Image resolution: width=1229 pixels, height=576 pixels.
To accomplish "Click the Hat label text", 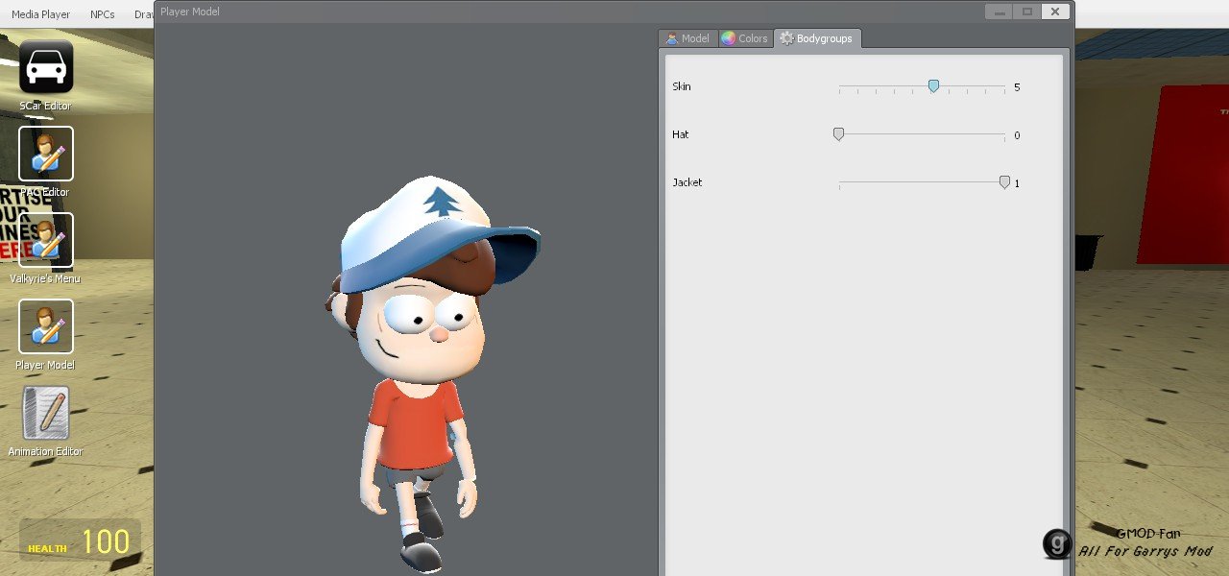I will point(680,134).
